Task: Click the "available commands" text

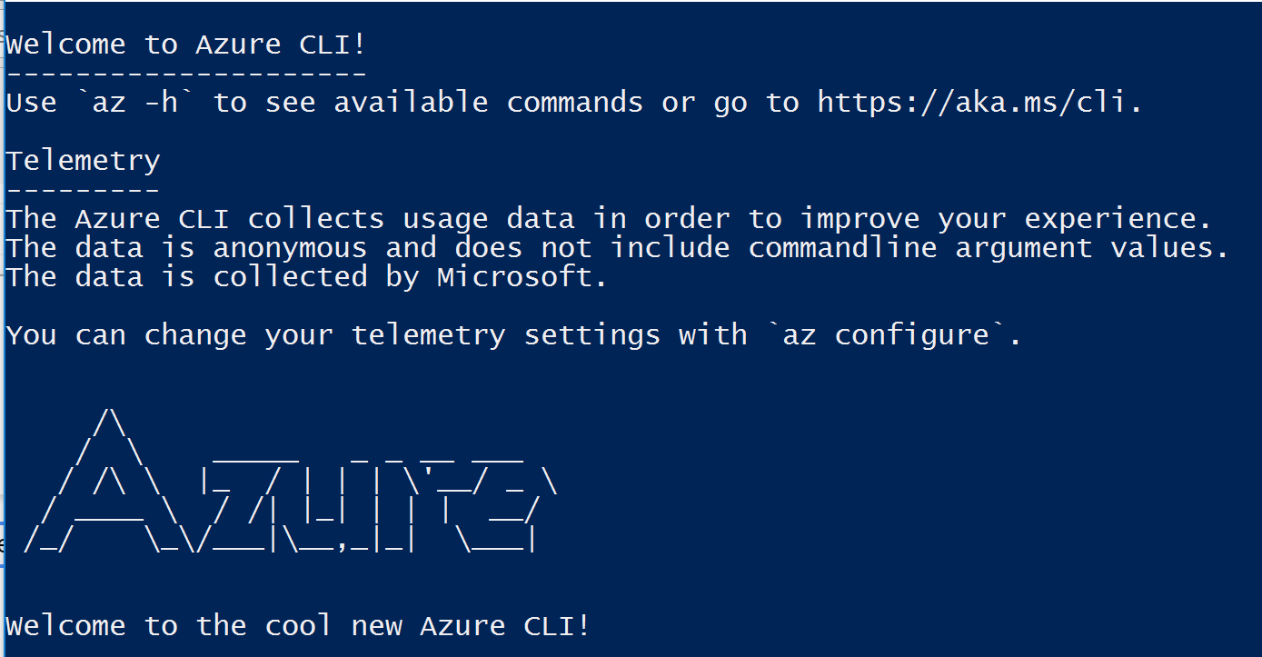Action: coord(489,103)
